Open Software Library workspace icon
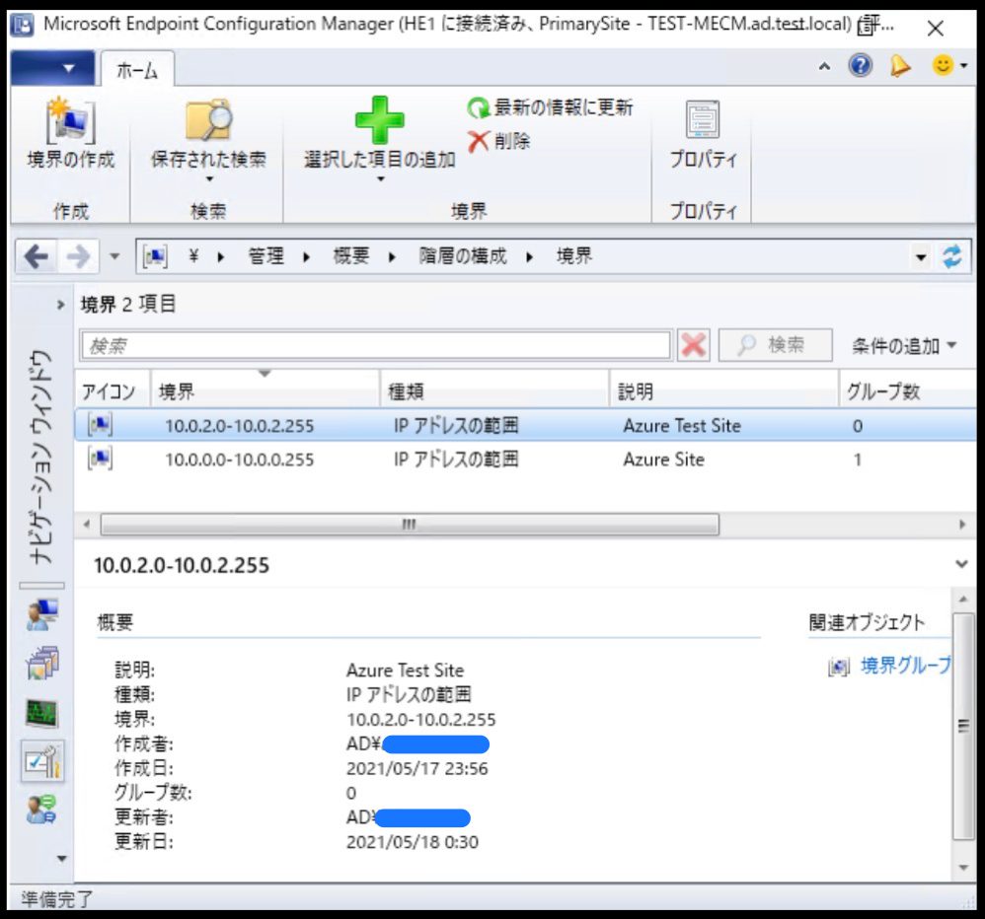Viewport: 985px width, 919px height. 42,663
